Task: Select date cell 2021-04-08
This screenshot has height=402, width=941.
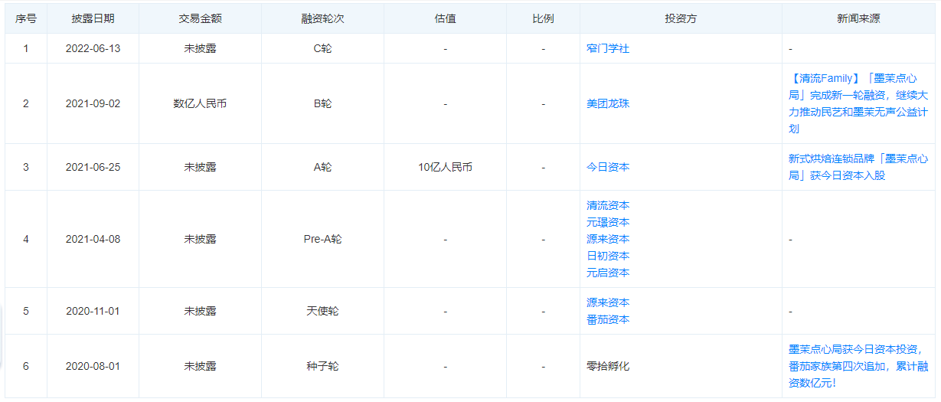Action: 93,239
